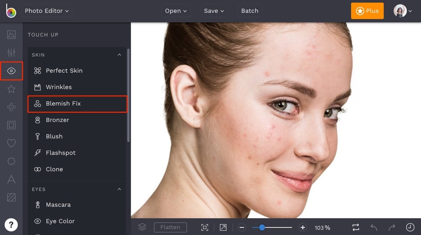Select Flashspot tool

(77, 153)
